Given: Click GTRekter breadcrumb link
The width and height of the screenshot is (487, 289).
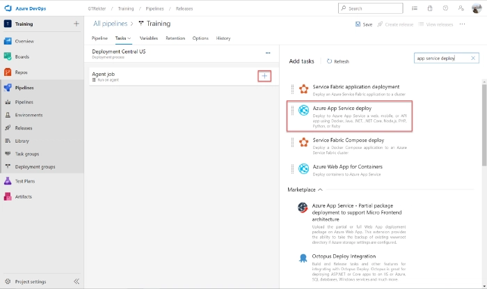Looking at the screenshot, I should pyautogui.click(x=97, y=8).
